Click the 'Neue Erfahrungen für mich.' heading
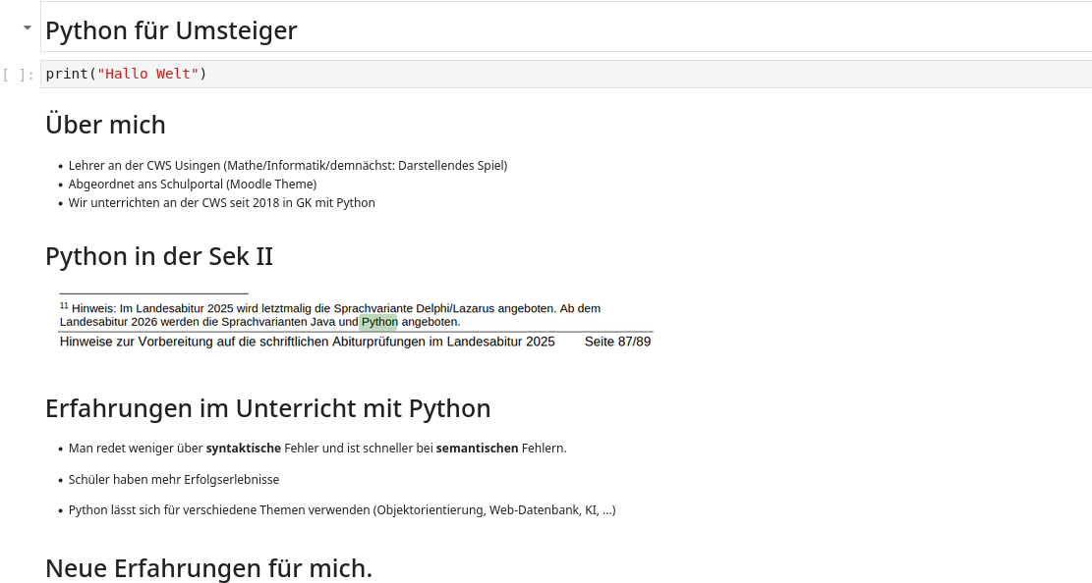This screenshot has height=583, width=1092. (x=207, y=567)
